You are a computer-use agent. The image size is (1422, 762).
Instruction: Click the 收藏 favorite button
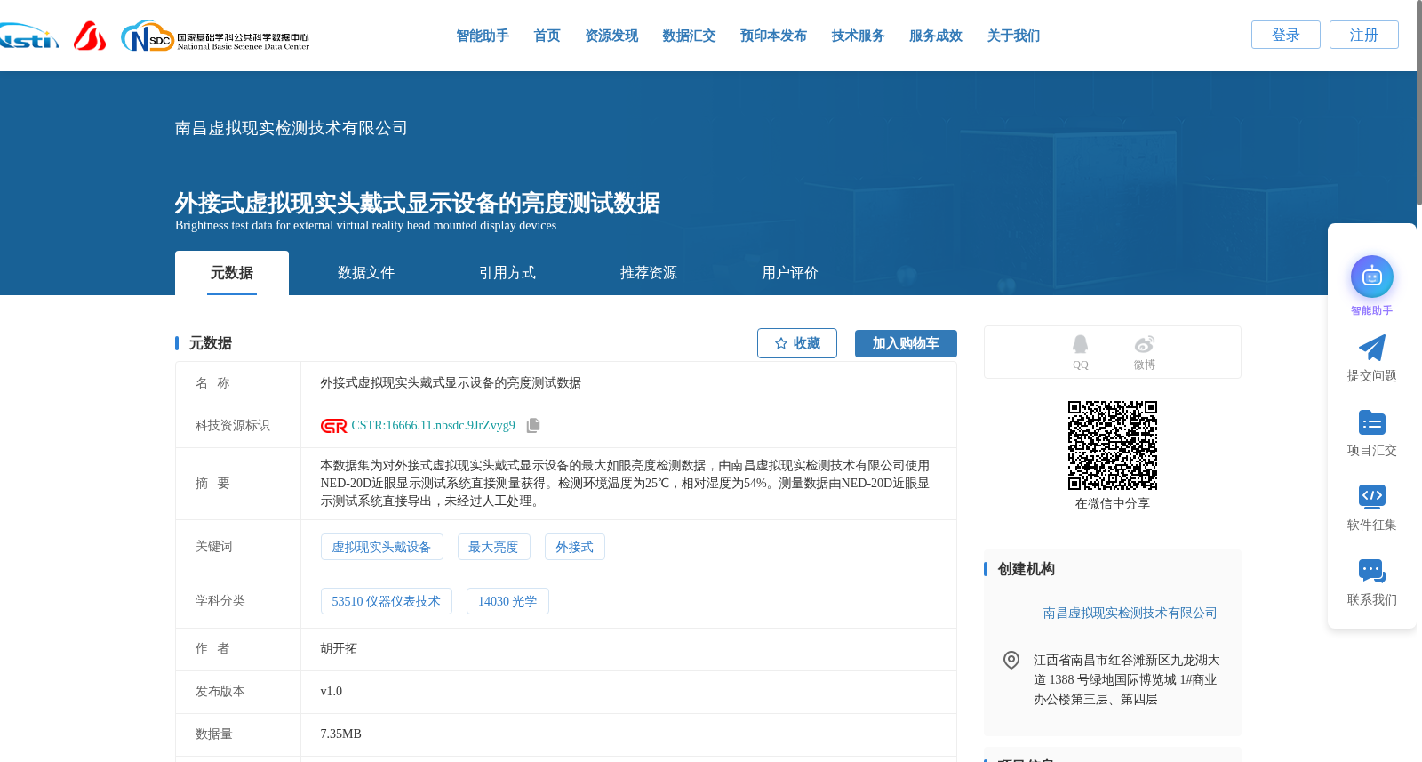797,343
